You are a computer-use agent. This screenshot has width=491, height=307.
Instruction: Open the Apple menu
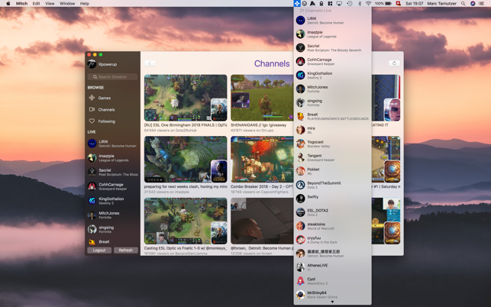[8, 4]
